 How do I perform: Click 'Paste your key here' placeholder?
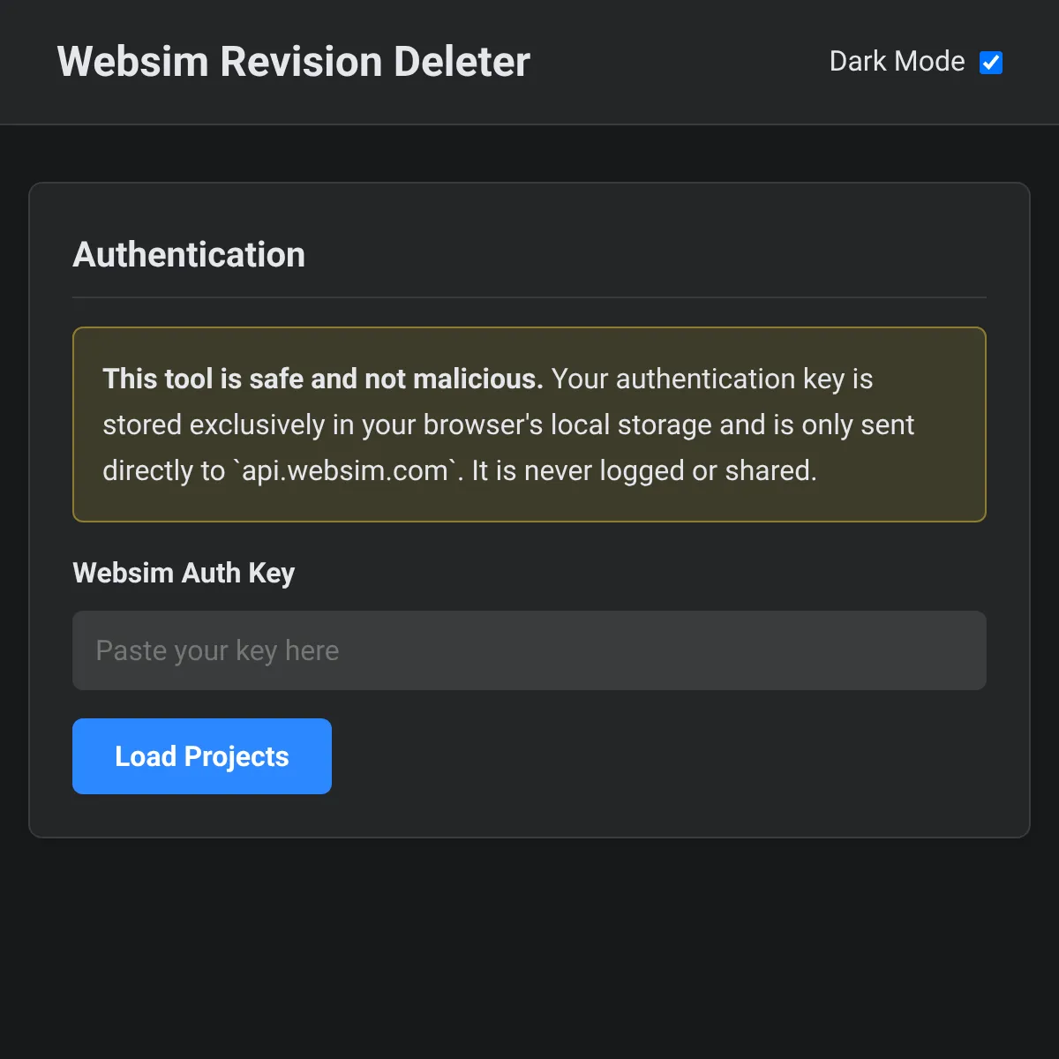217,650
